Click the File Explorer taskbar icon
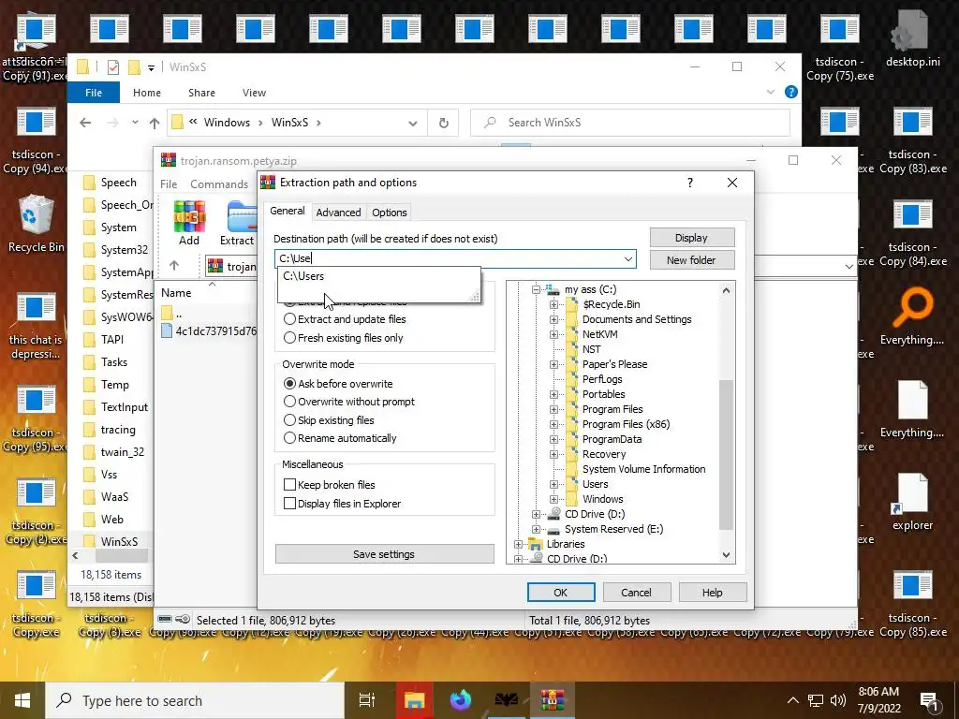 click(x=414, y=700)
